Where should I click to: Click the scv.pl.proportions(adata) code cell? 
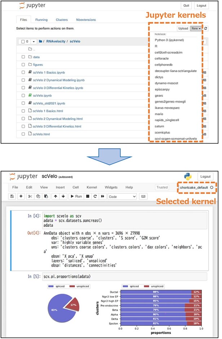click(125, 277)
